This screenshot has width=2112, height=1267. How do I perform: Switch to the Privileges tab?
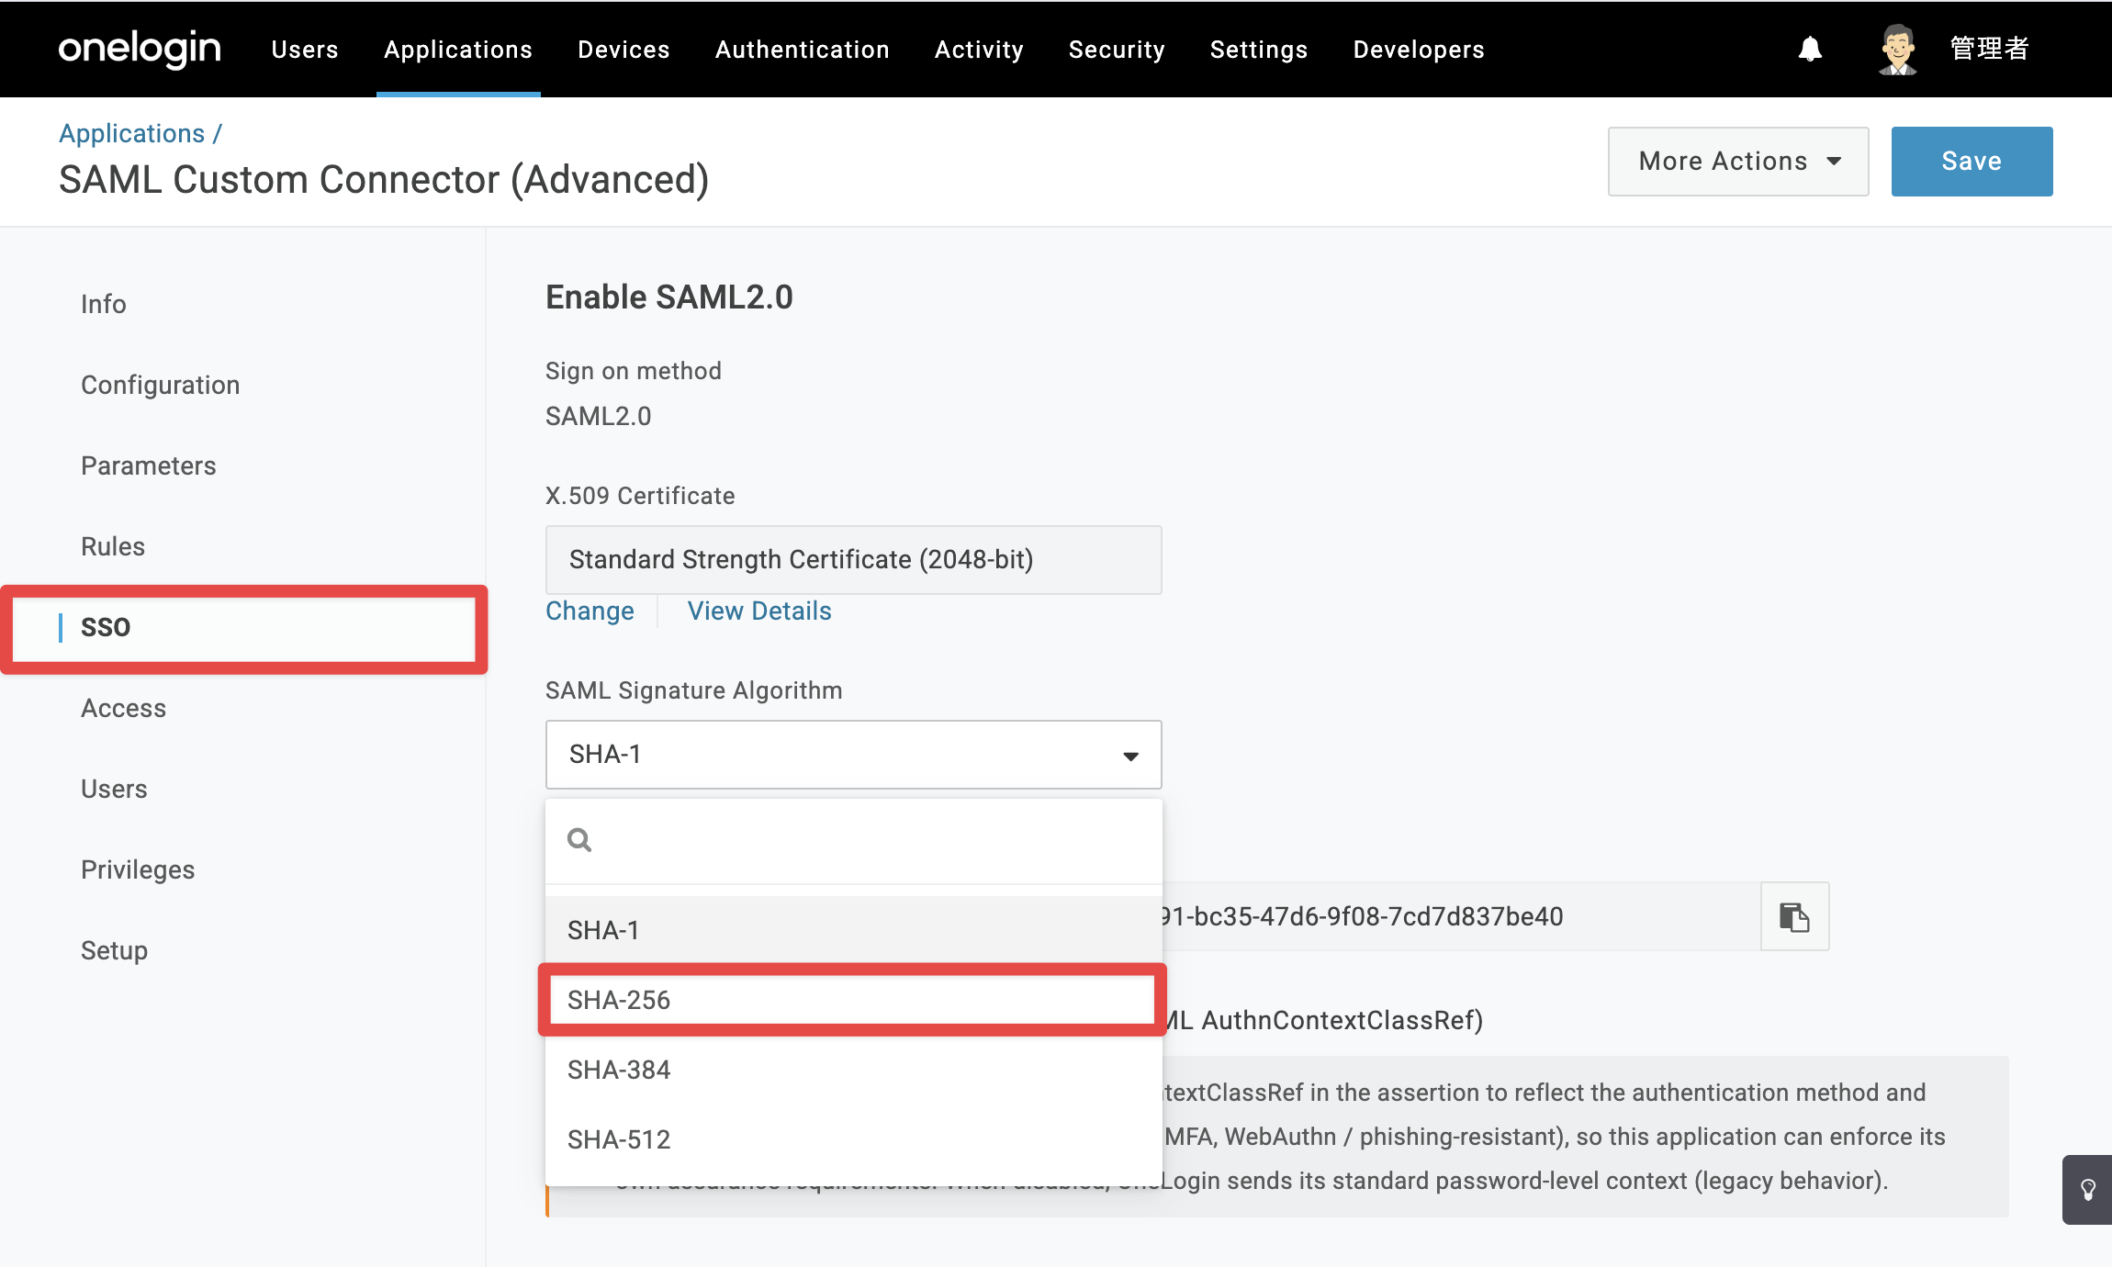point(138,869)
